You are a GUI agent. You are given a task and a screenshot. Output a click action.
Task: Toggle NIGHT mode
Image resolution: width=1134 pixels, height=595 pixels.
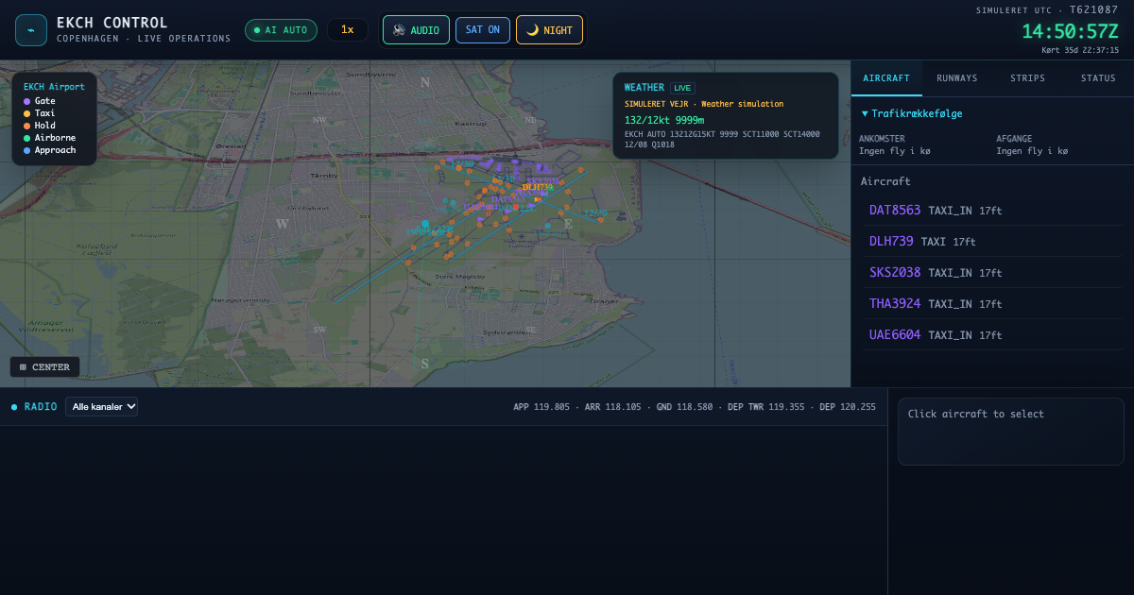tap(549, 30)
